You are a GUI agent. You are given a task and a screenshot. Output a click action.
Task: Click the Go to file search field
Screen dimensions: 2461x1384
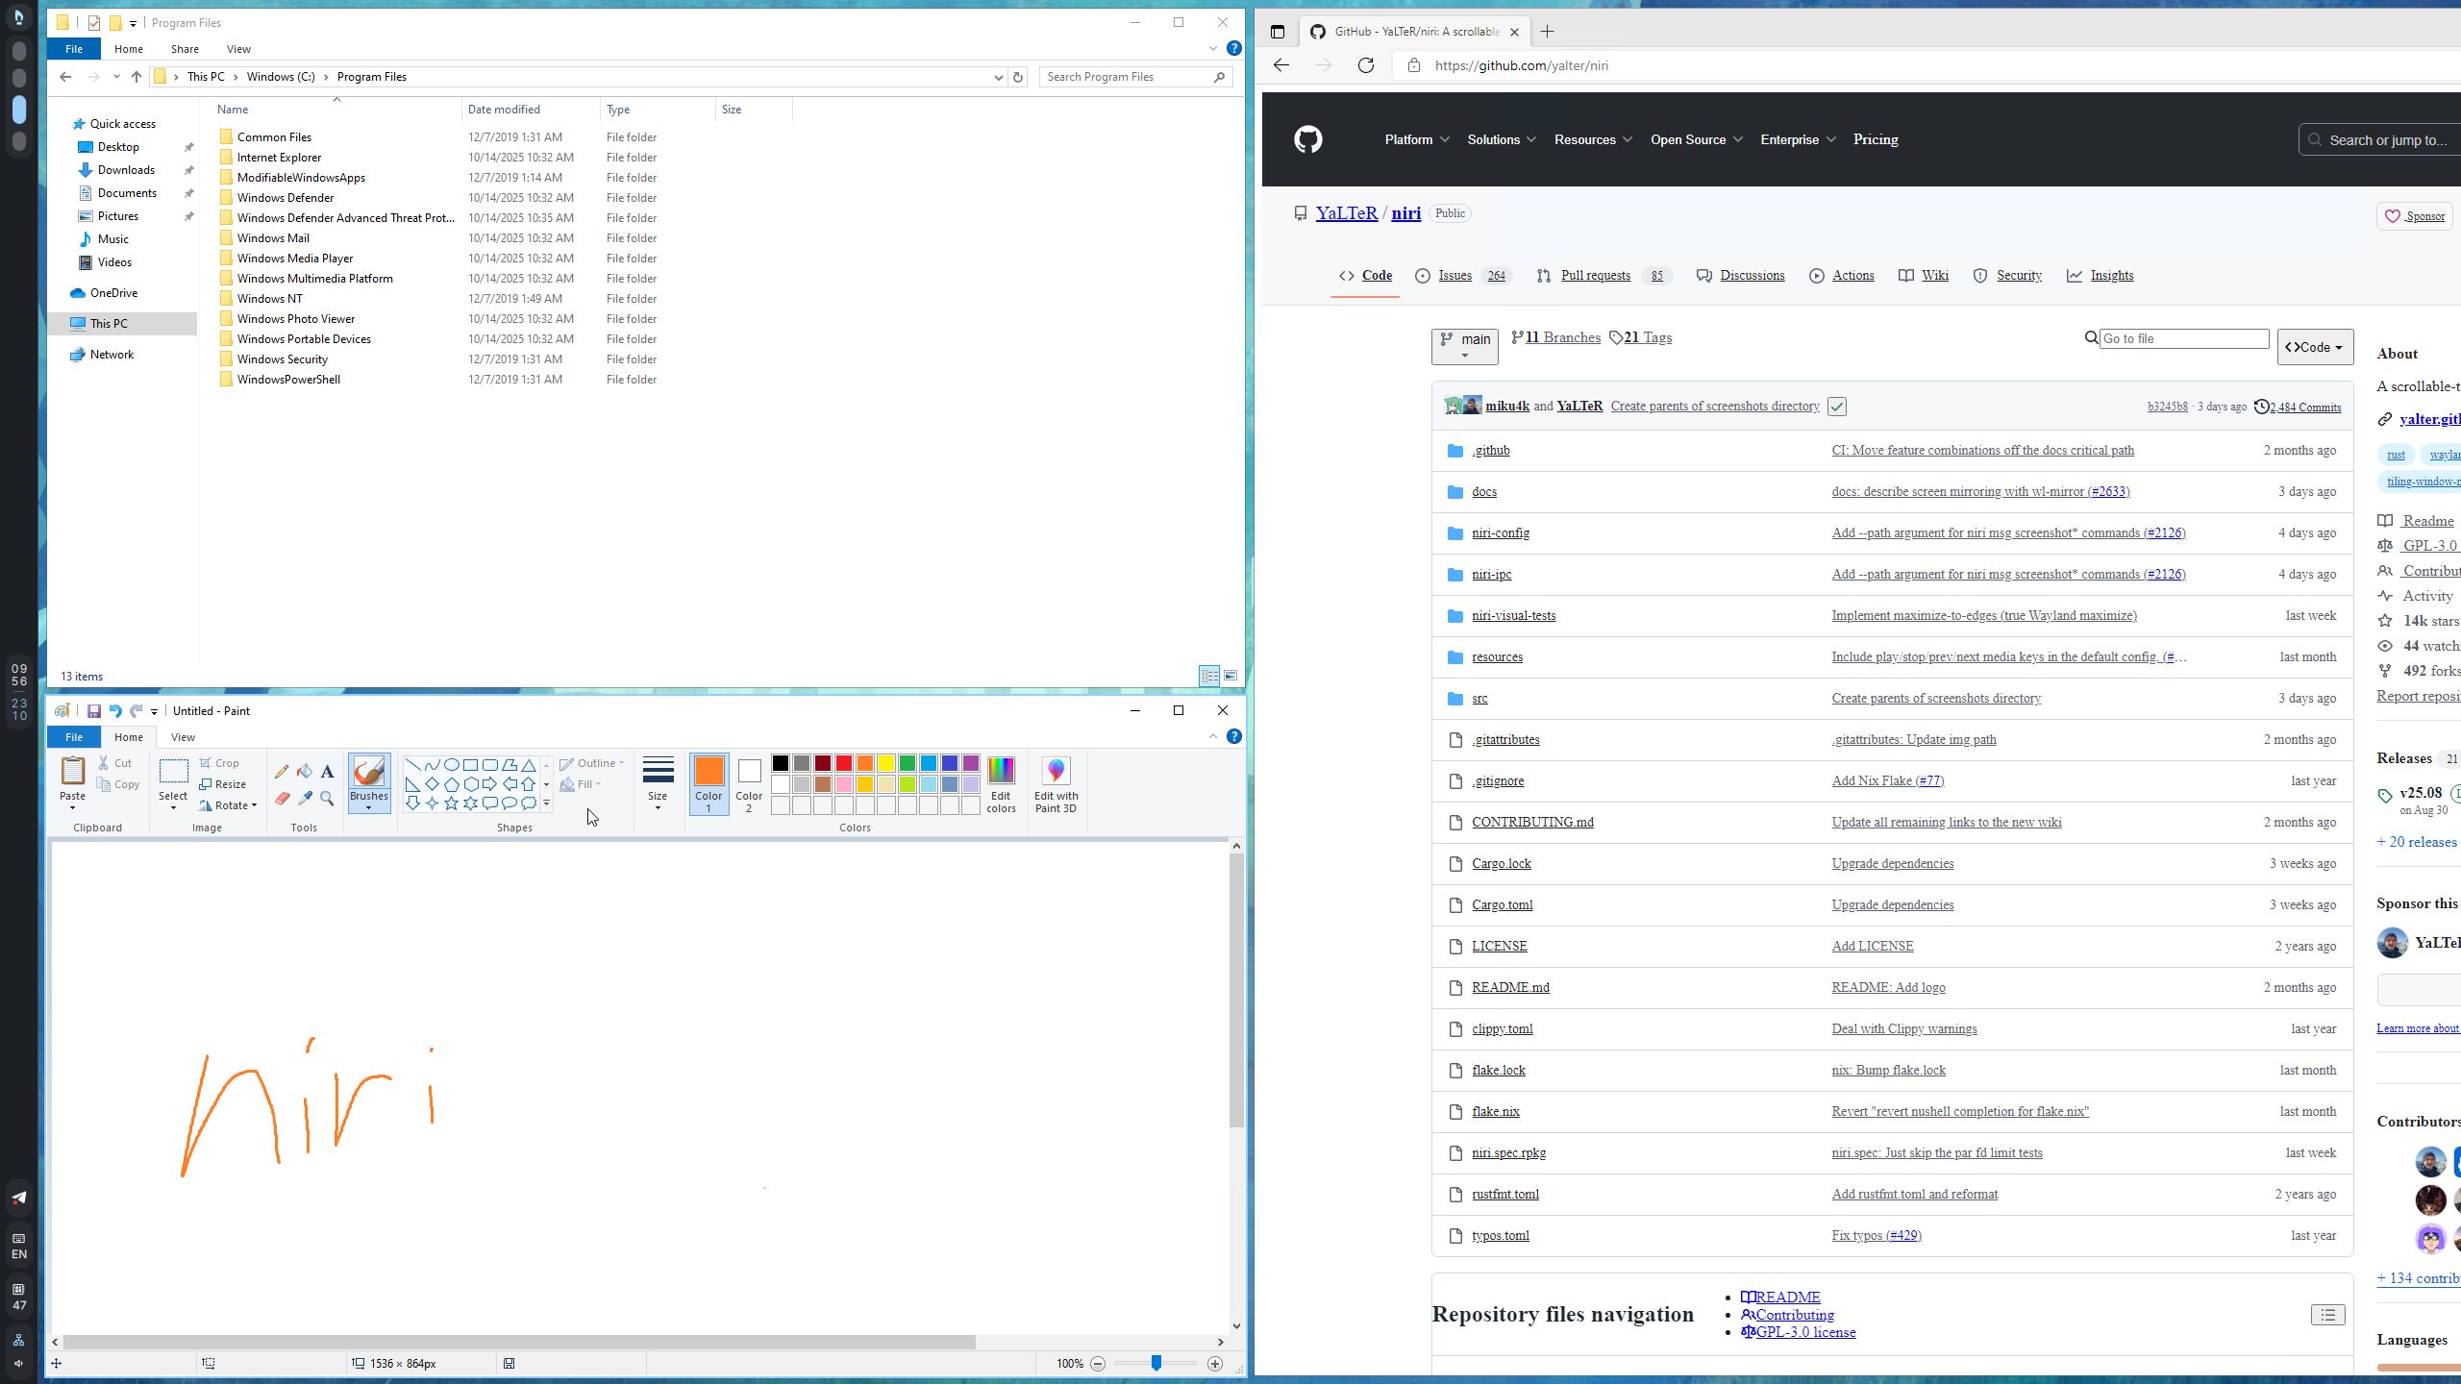(2183, 338)
